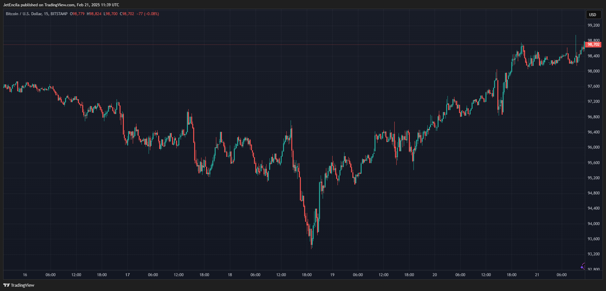The width and height of the screenshot is (606, 291).
Task: Click the close price value C98,702
Action: 127,14
